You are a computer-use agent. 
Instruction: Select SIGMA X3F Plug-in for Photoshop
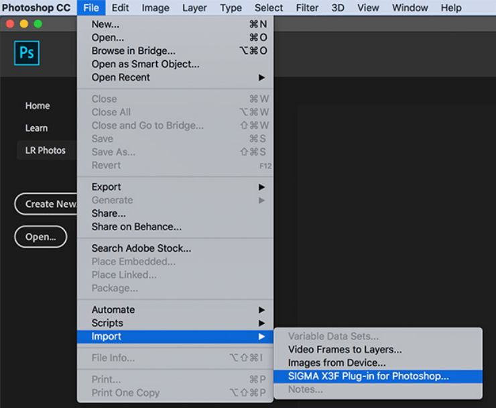pos(368,376)
